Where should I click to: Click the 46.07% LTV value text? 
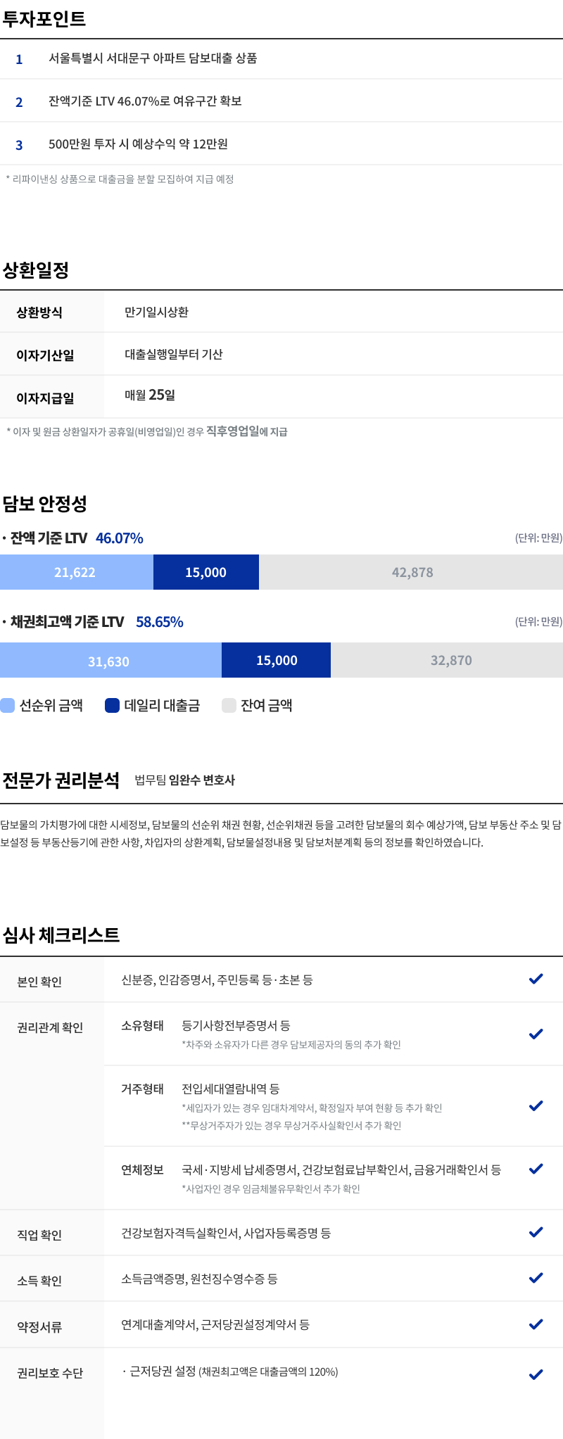pyautogui.click(x=120, y=538)
